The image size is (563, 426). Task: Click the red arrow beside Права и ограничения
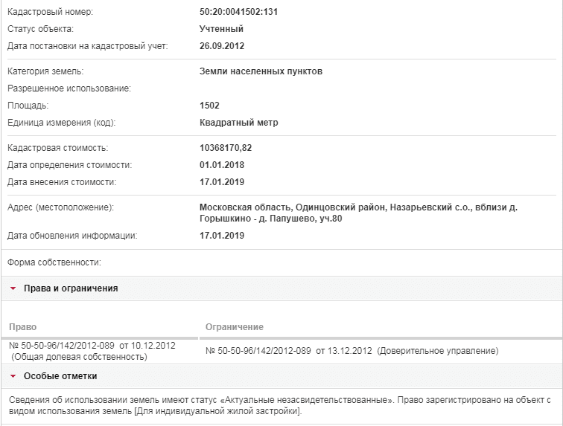[x=13, y=288]
